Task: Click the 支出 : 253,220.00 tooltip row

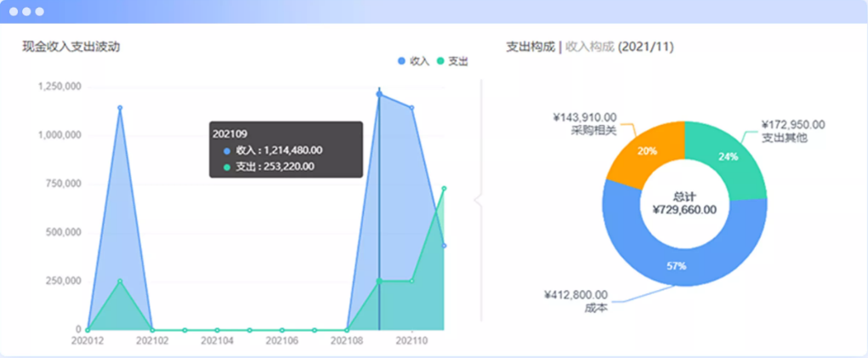Action: (x=269, y=167)
